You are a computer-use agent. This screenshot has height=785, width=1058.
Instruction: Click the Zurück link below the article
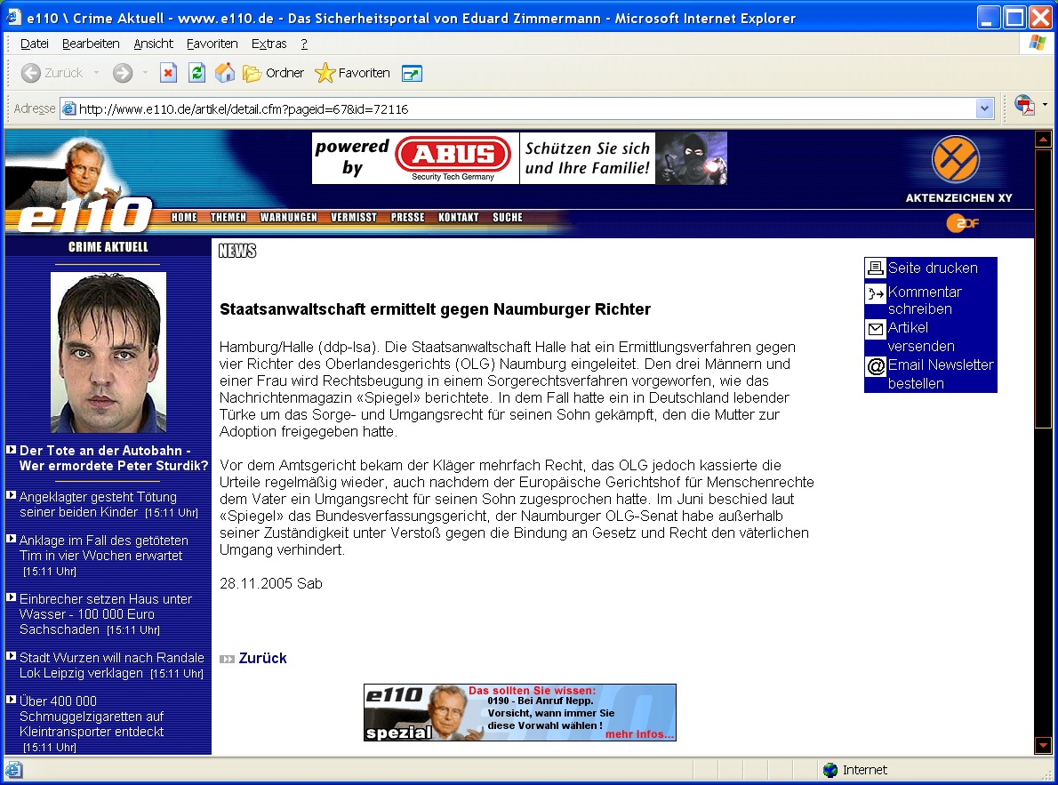pos(262,658)
